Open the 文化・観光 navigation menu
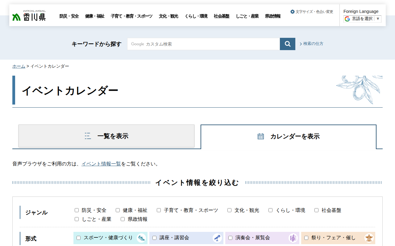 point(168,16)
